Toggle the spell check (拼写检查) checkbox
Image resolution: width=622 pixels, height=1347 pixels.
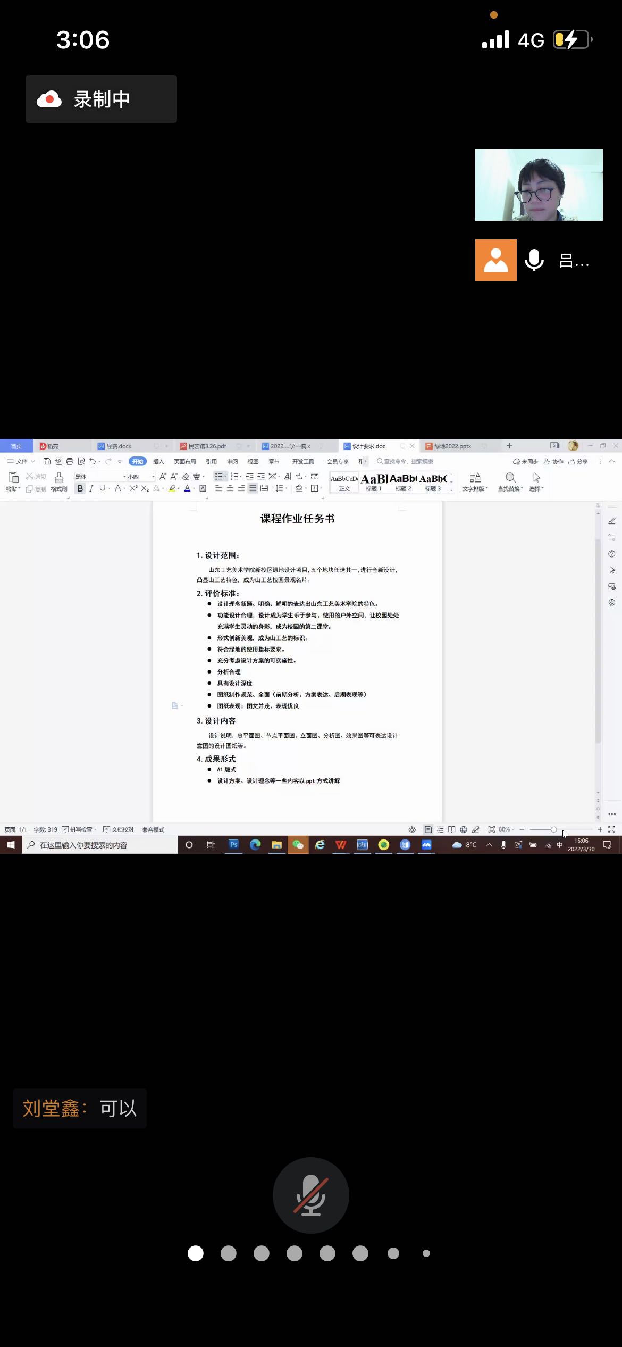click(x=65, y=829)
